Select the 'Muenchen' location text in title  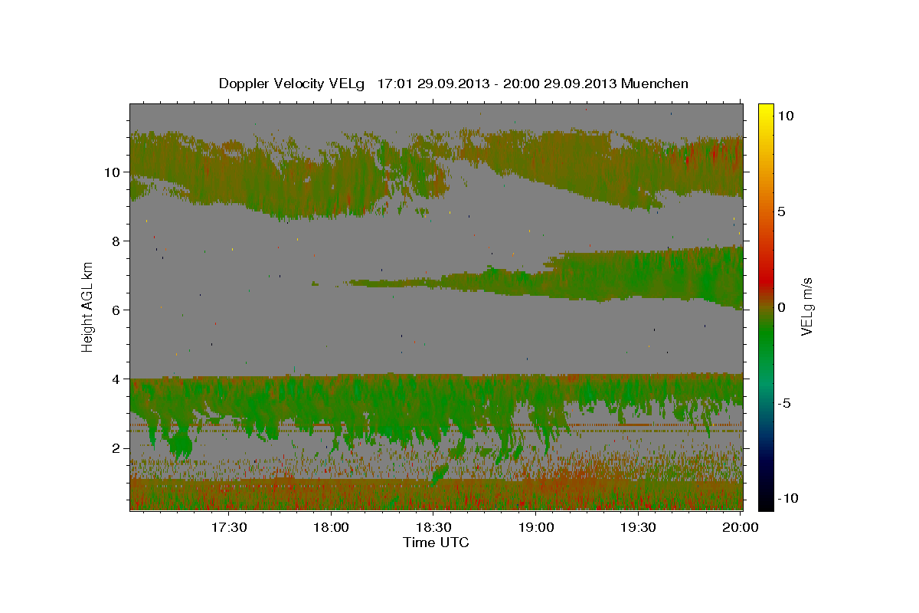tap(655, 84)
